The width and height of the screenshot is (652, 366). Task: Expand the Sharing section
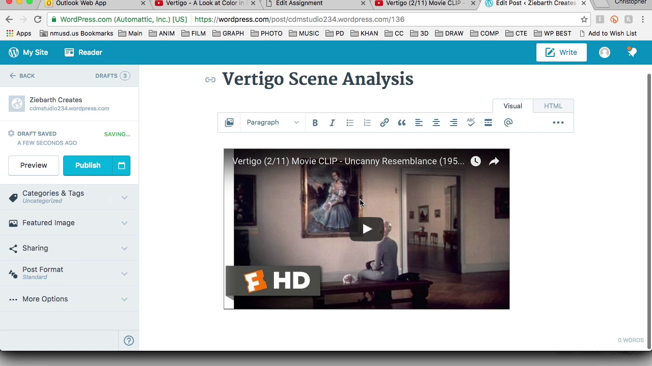tap(69, 248)
